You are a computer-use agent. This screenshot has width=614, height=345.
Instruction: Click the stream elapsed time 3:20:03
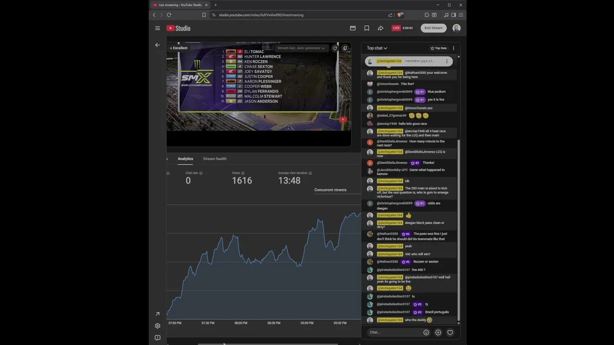(408, 28)
